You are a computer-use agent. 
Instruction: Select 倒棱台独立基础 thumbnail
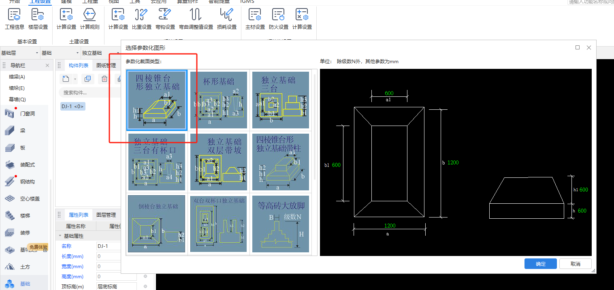click(x=157, y=224)
